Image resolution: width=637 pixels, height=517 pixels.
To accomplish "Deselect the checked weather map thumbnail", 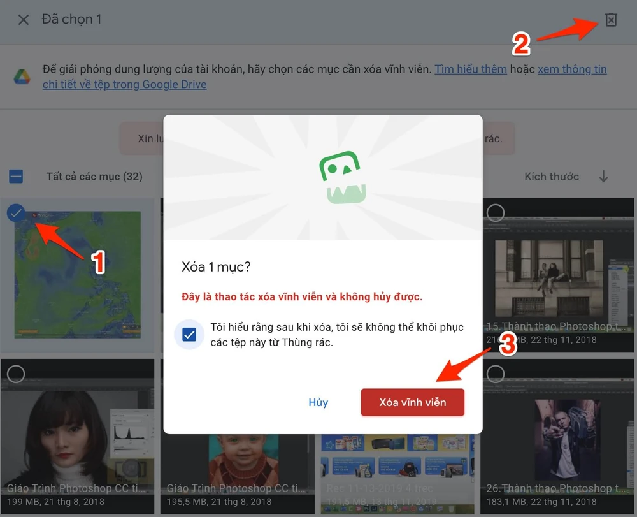I will click(16, 213).
